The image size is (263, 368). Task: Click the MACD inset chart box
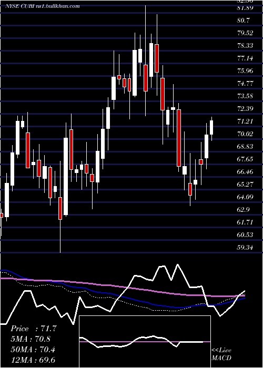[145, 342]
